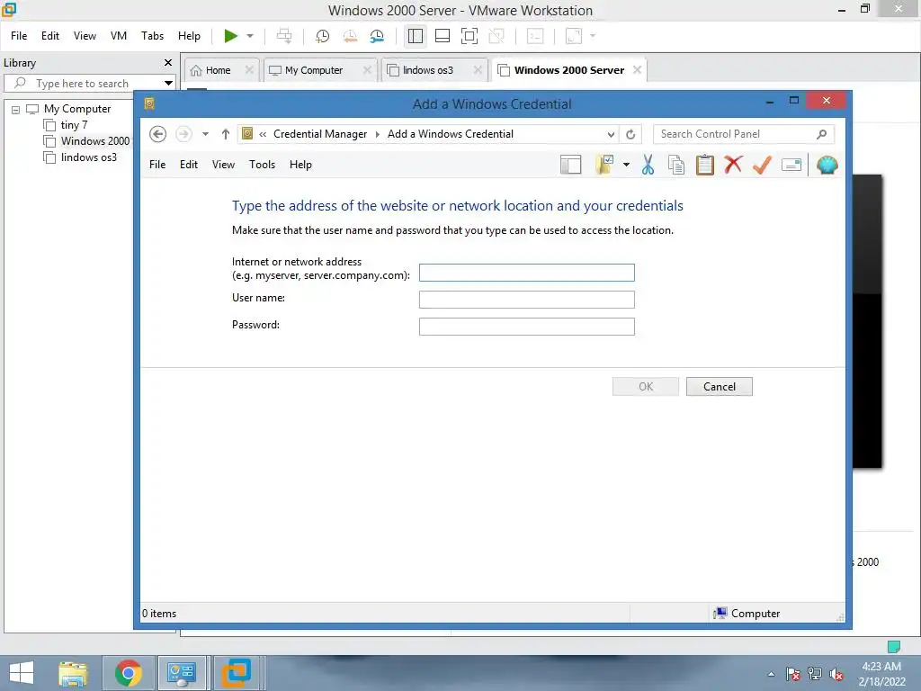The height and width of the screenshot is (691, 921).
Task: Go up one level with the up arrow
Action: click(226, 134)
